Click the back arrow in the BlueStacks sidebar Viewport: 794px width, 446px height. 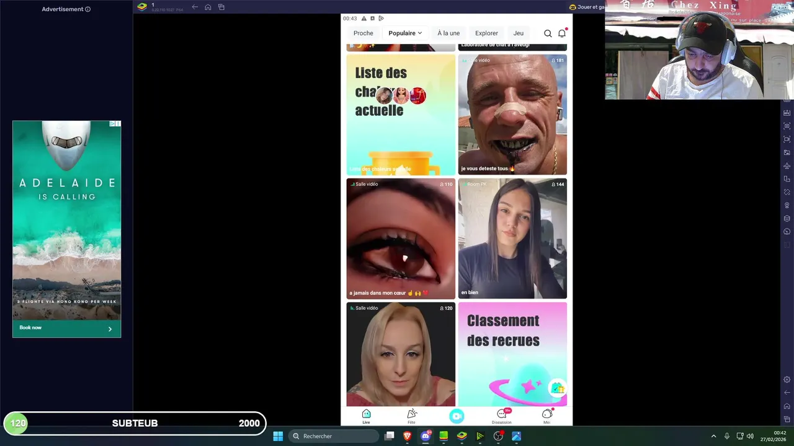point(787,393)
